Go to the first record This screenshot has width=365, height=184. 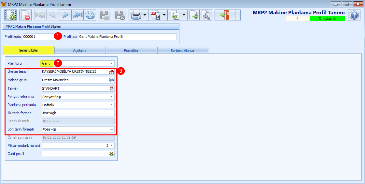point(40,15)
